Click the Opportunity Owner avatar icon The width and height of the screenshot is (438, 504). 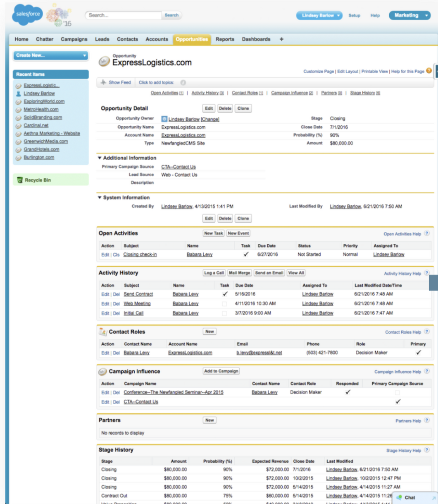pyautogui.click(x=164, y=119)
